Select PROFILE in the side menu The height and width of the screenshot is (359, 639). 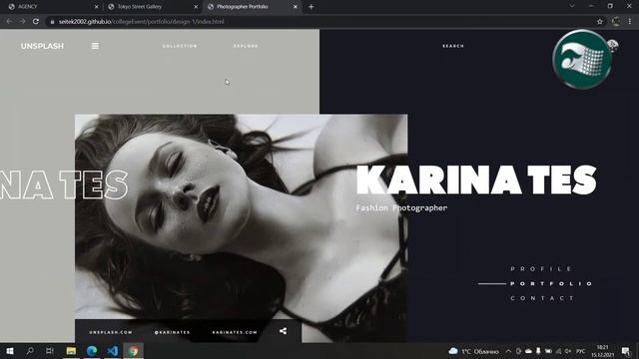tap(541, 268)
